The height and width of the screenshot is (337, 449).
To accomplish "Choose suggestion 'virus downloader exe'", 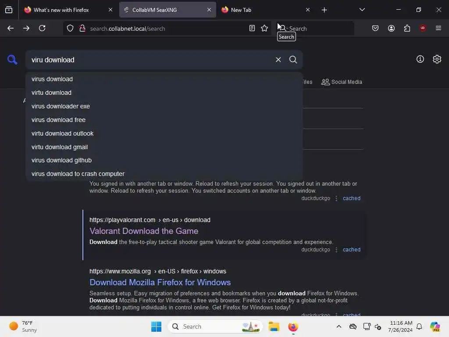I will click(x=164, y=106).
